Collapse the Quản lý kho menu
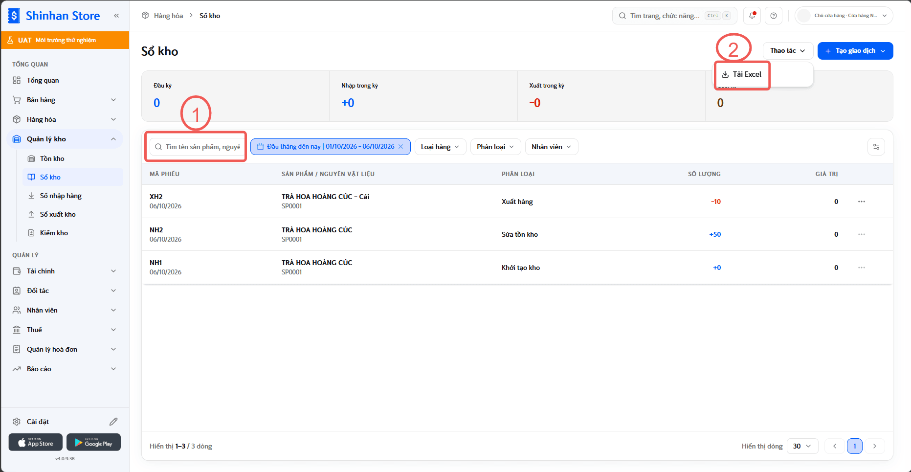This screenshot has width=911, height=472. click(x=65, y=139)
